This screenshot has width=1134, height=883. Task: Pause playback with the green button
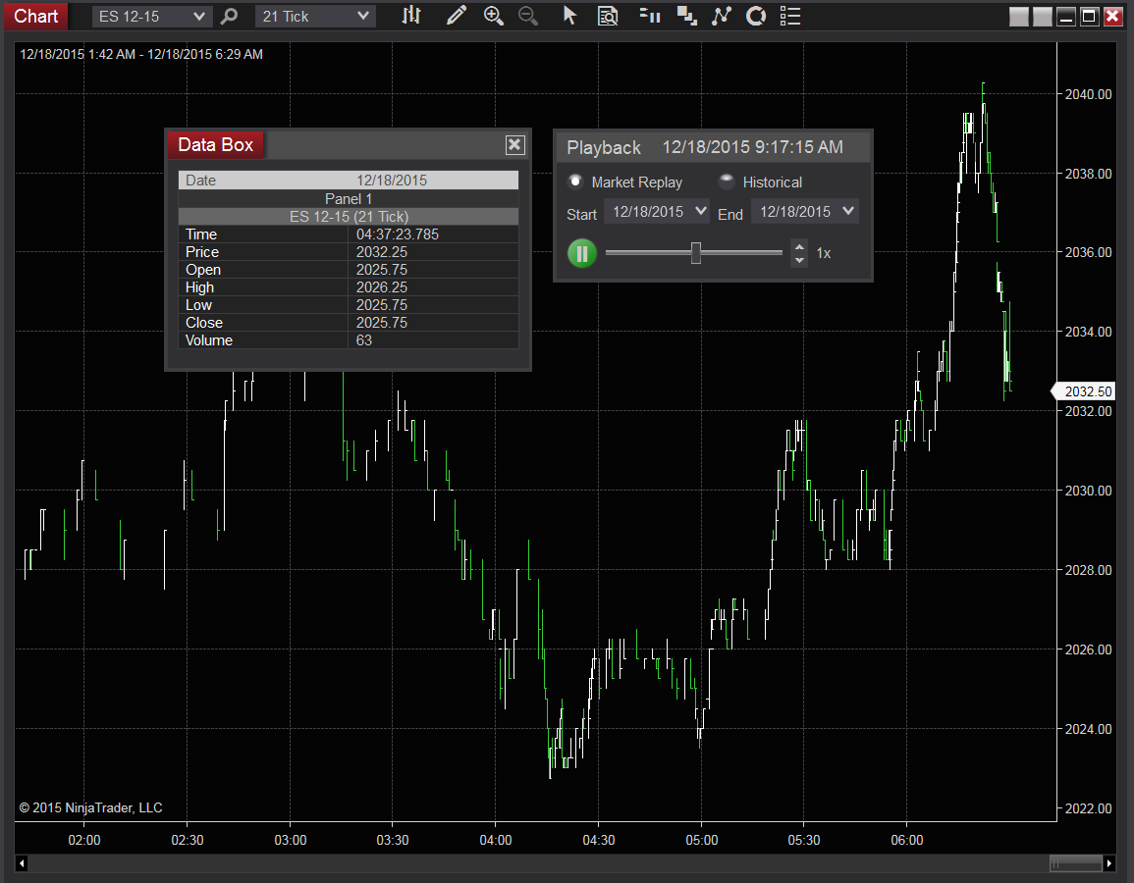coord(582,254)
